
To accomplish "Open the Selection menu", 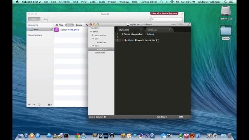I will coord(64,2).
